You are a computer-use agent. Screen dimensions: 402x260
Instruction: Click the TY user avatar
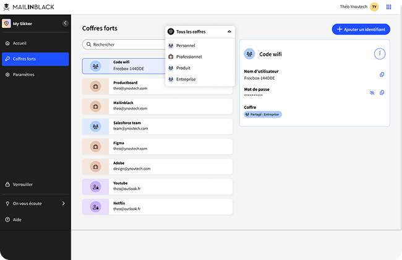click(x=374, y=7)
